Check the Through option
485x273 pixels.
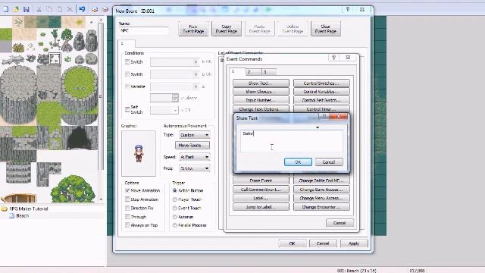(x=127, y=217)
